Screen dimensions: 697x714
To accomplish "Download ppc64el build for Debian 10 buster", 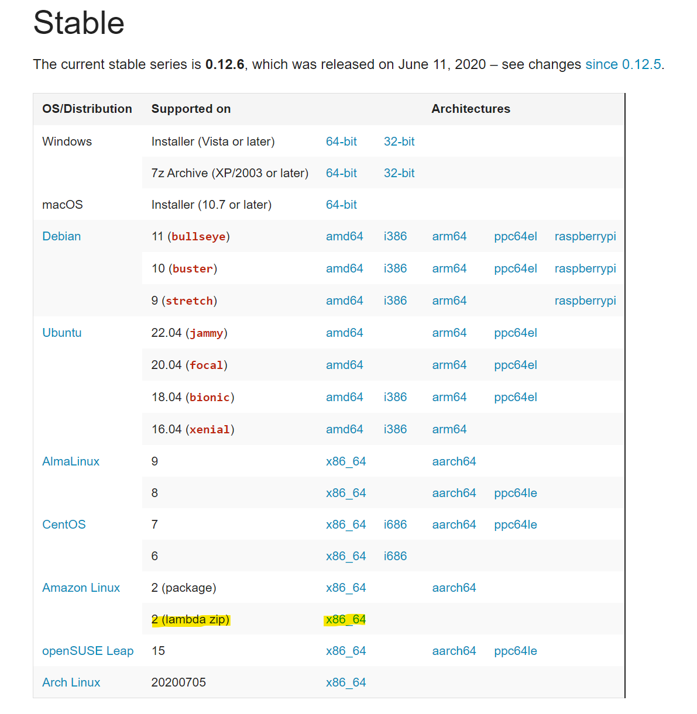I will coord(515,268).
